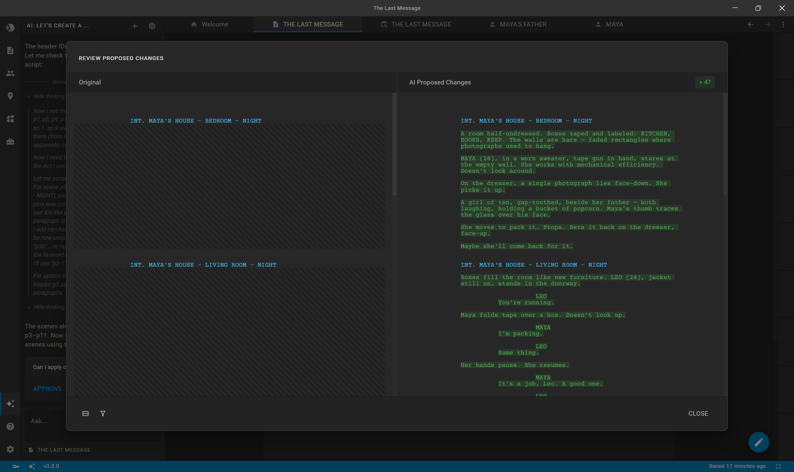The image size is (794, 472).
Task: Navigate forward with the right arrow
Action: (768, 24)
